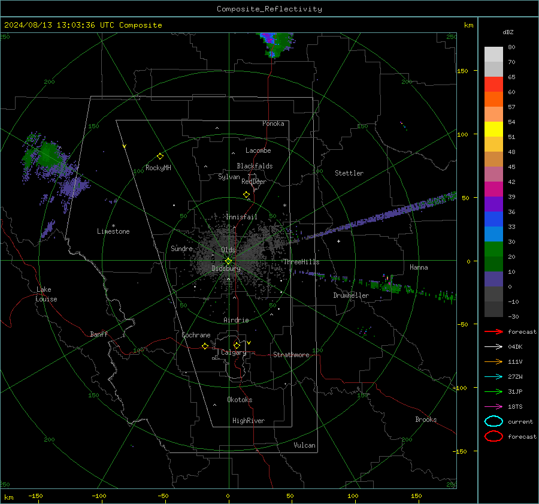Click the forecast label beside the red arrow

coord(522,331)
